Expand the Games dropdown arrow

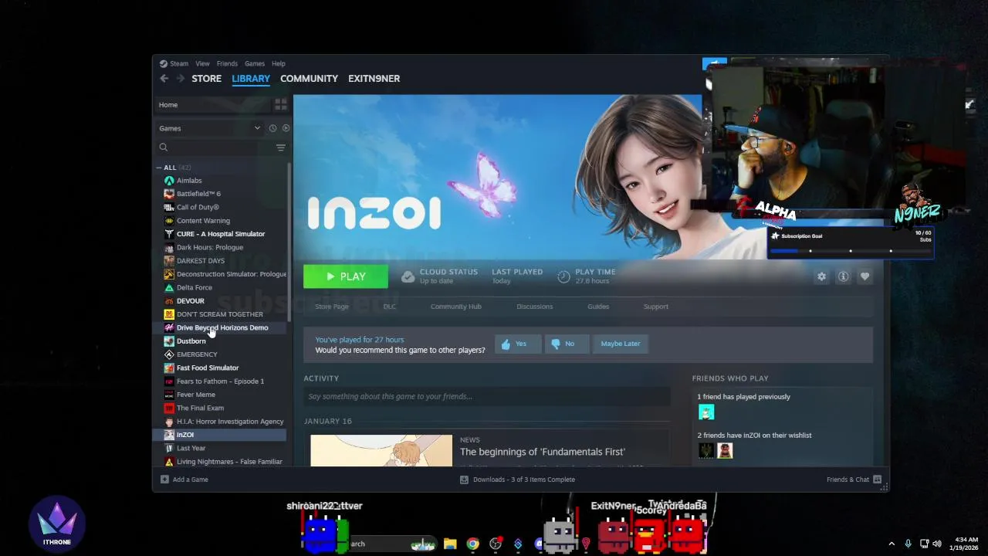(x=257, y=128)
